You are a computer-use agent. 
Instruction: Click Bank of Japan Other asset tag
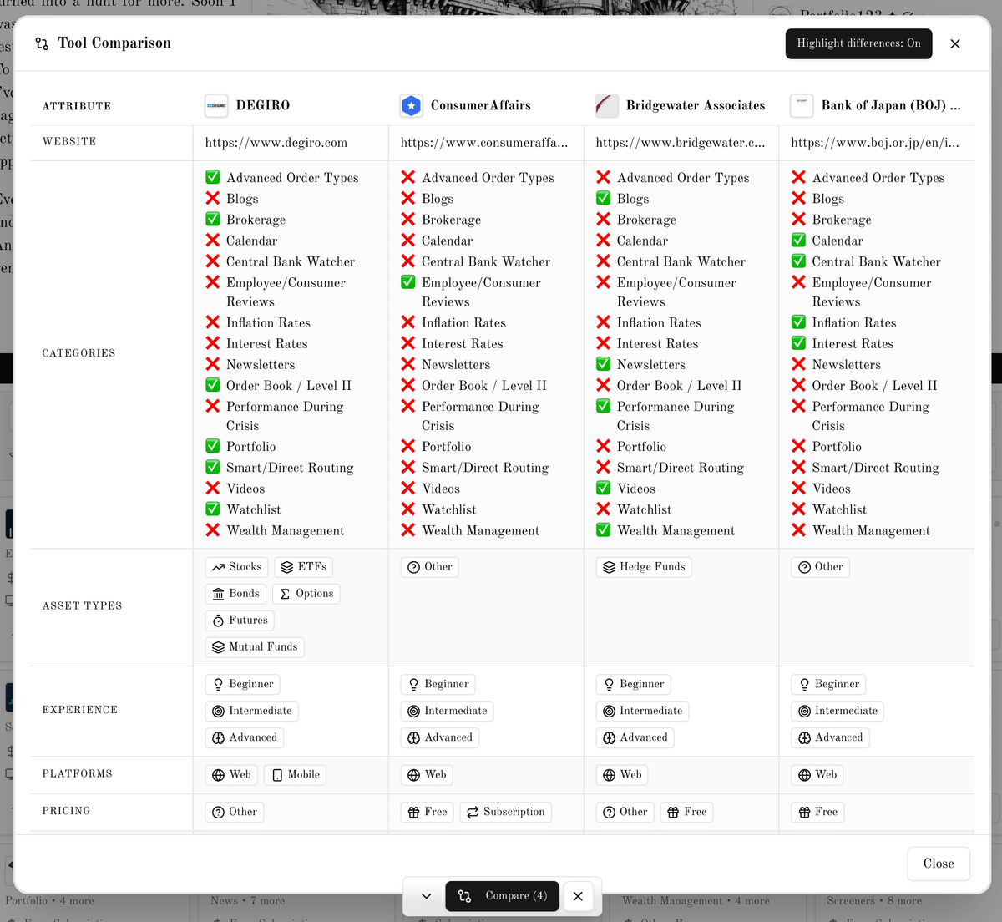point(820,567)
